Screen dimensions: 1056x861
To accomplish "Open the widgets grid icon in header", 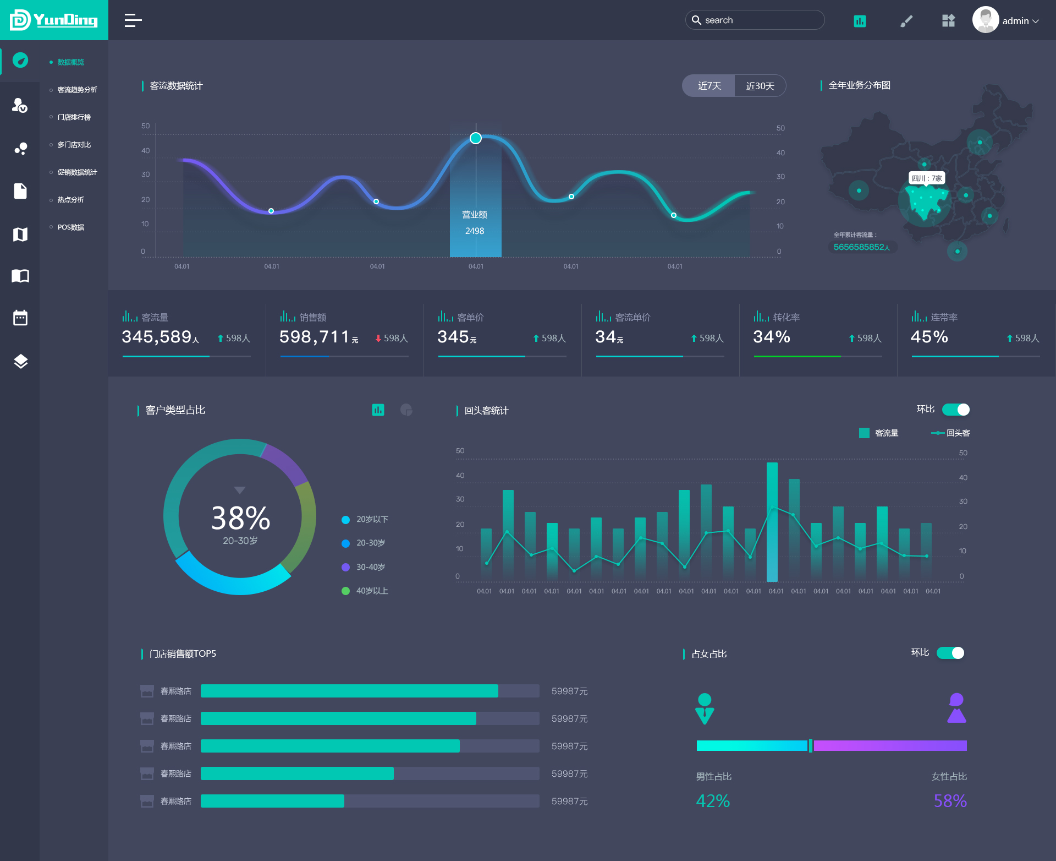I will pos(948,21).
